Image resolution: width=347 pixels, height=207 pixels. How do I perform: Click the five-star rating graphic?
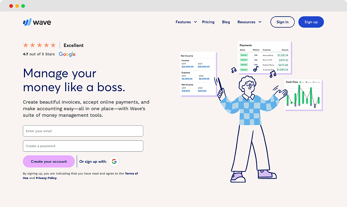(40, 45)
